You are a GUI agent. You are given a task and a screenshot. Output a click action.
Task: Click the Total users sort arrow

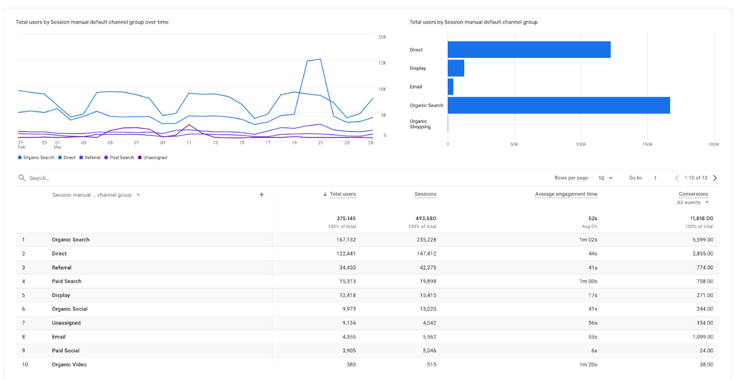(x=325, y=195)
